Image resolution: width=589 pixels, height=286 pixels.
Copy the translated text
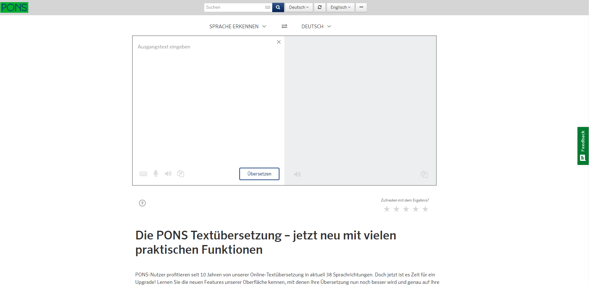click(x=424, y=174)
